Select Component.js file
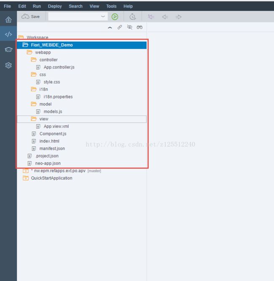Image resolution: width=274 pixels, height=281 pixels. coord(53,134)
